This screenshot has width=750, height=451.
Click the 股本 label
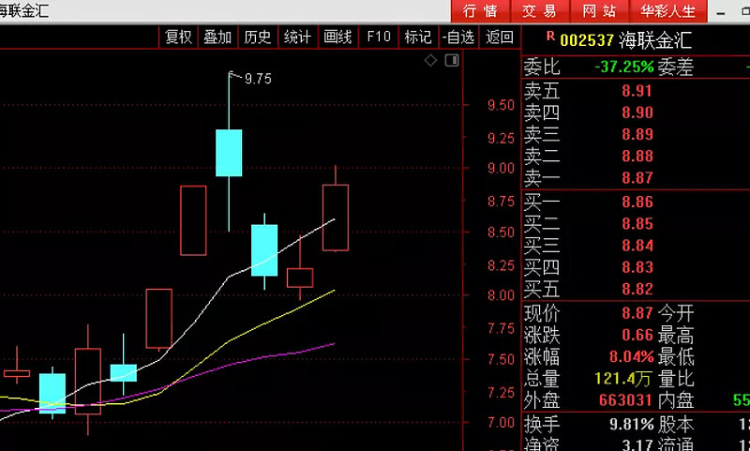tap(675, 425)
